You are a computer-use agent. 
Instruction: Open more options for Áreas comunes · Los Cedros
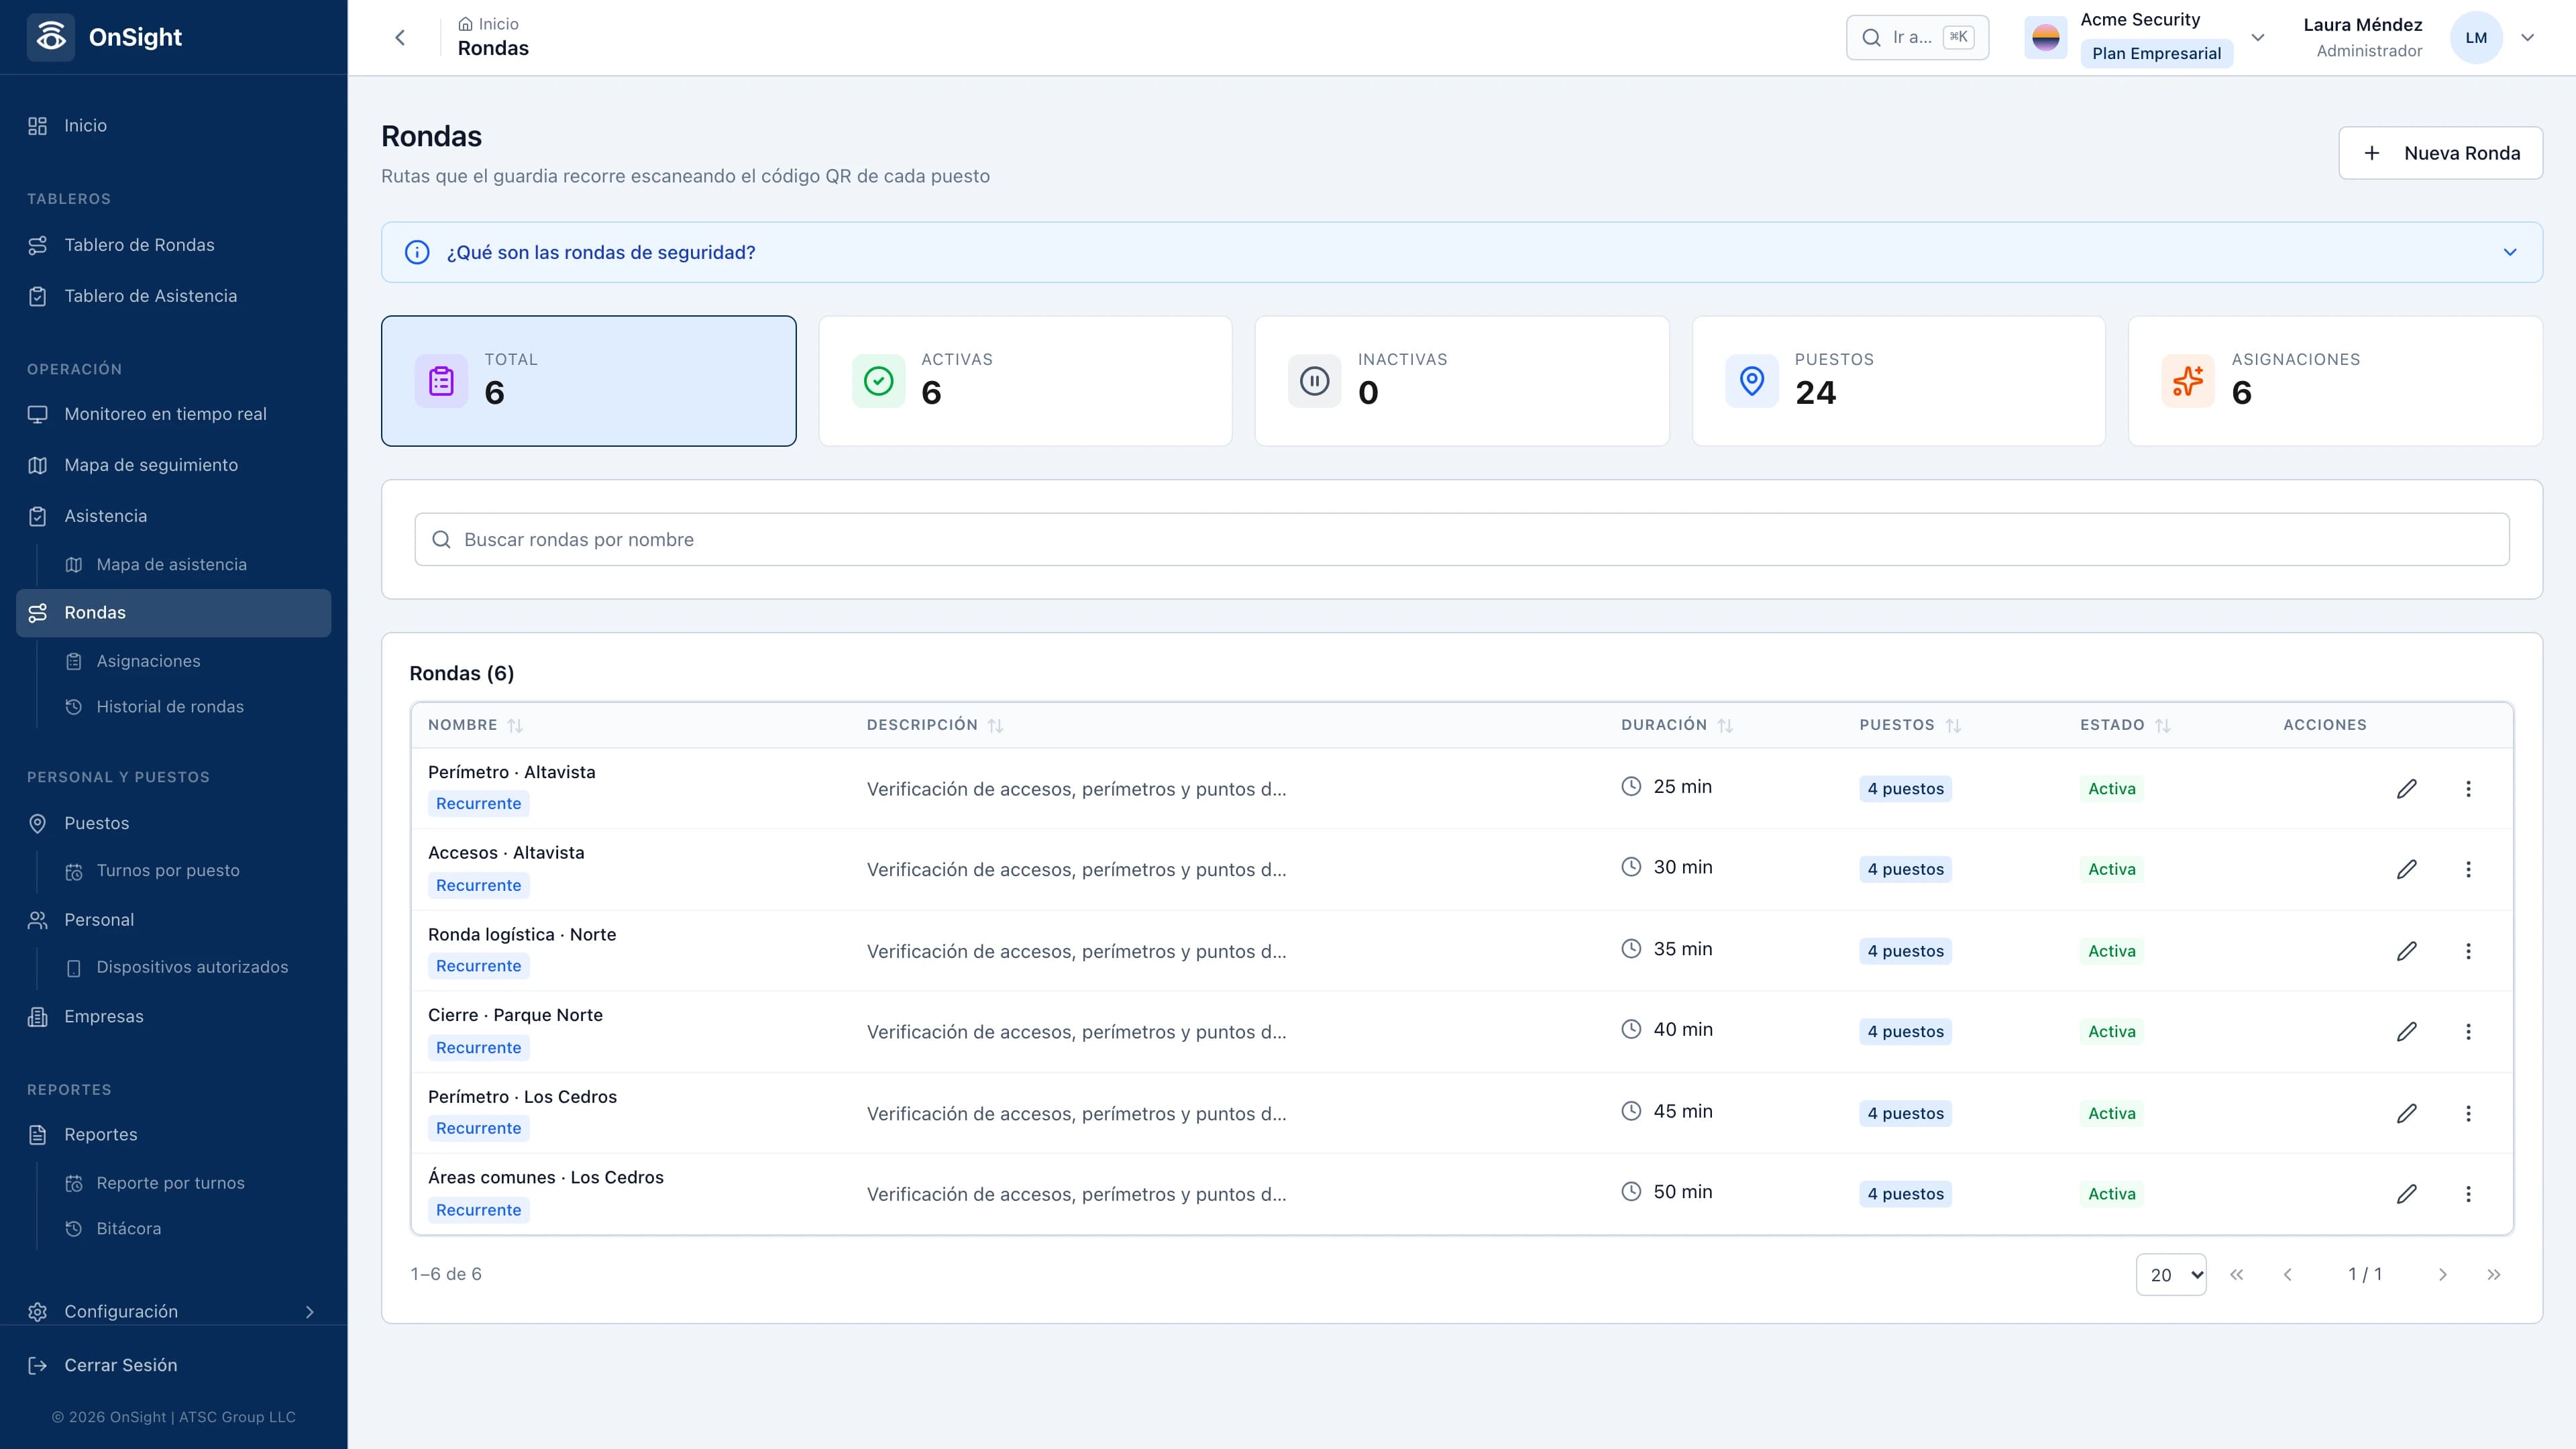pos(2468,1194)
